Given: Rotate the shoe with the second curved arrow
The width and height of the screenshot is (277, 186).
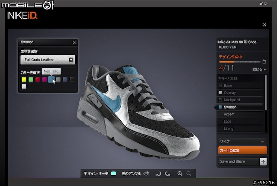Looking at the screenshot, I should pos(167,173).
